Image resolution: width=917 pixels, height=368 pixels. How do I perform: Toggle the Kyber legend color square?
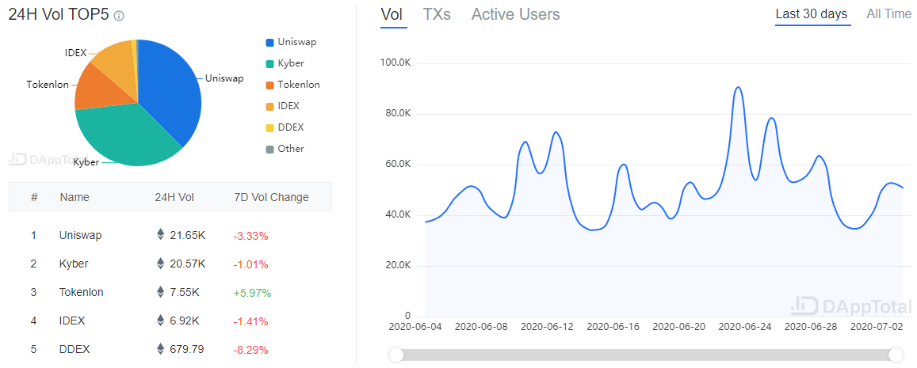pos(269,63)
